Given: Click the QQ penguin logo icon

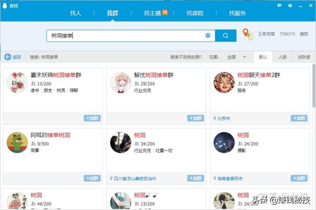Looking at the screenshot, I should tap(4, 6).
